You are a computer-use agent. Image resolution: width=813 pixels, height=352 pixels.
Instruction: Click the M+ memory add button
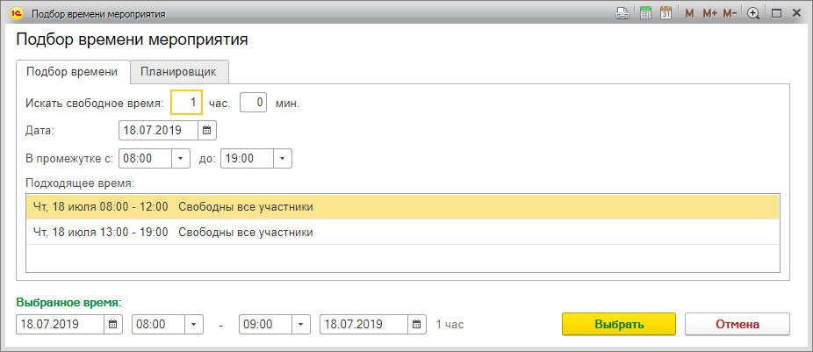(709, 14)
